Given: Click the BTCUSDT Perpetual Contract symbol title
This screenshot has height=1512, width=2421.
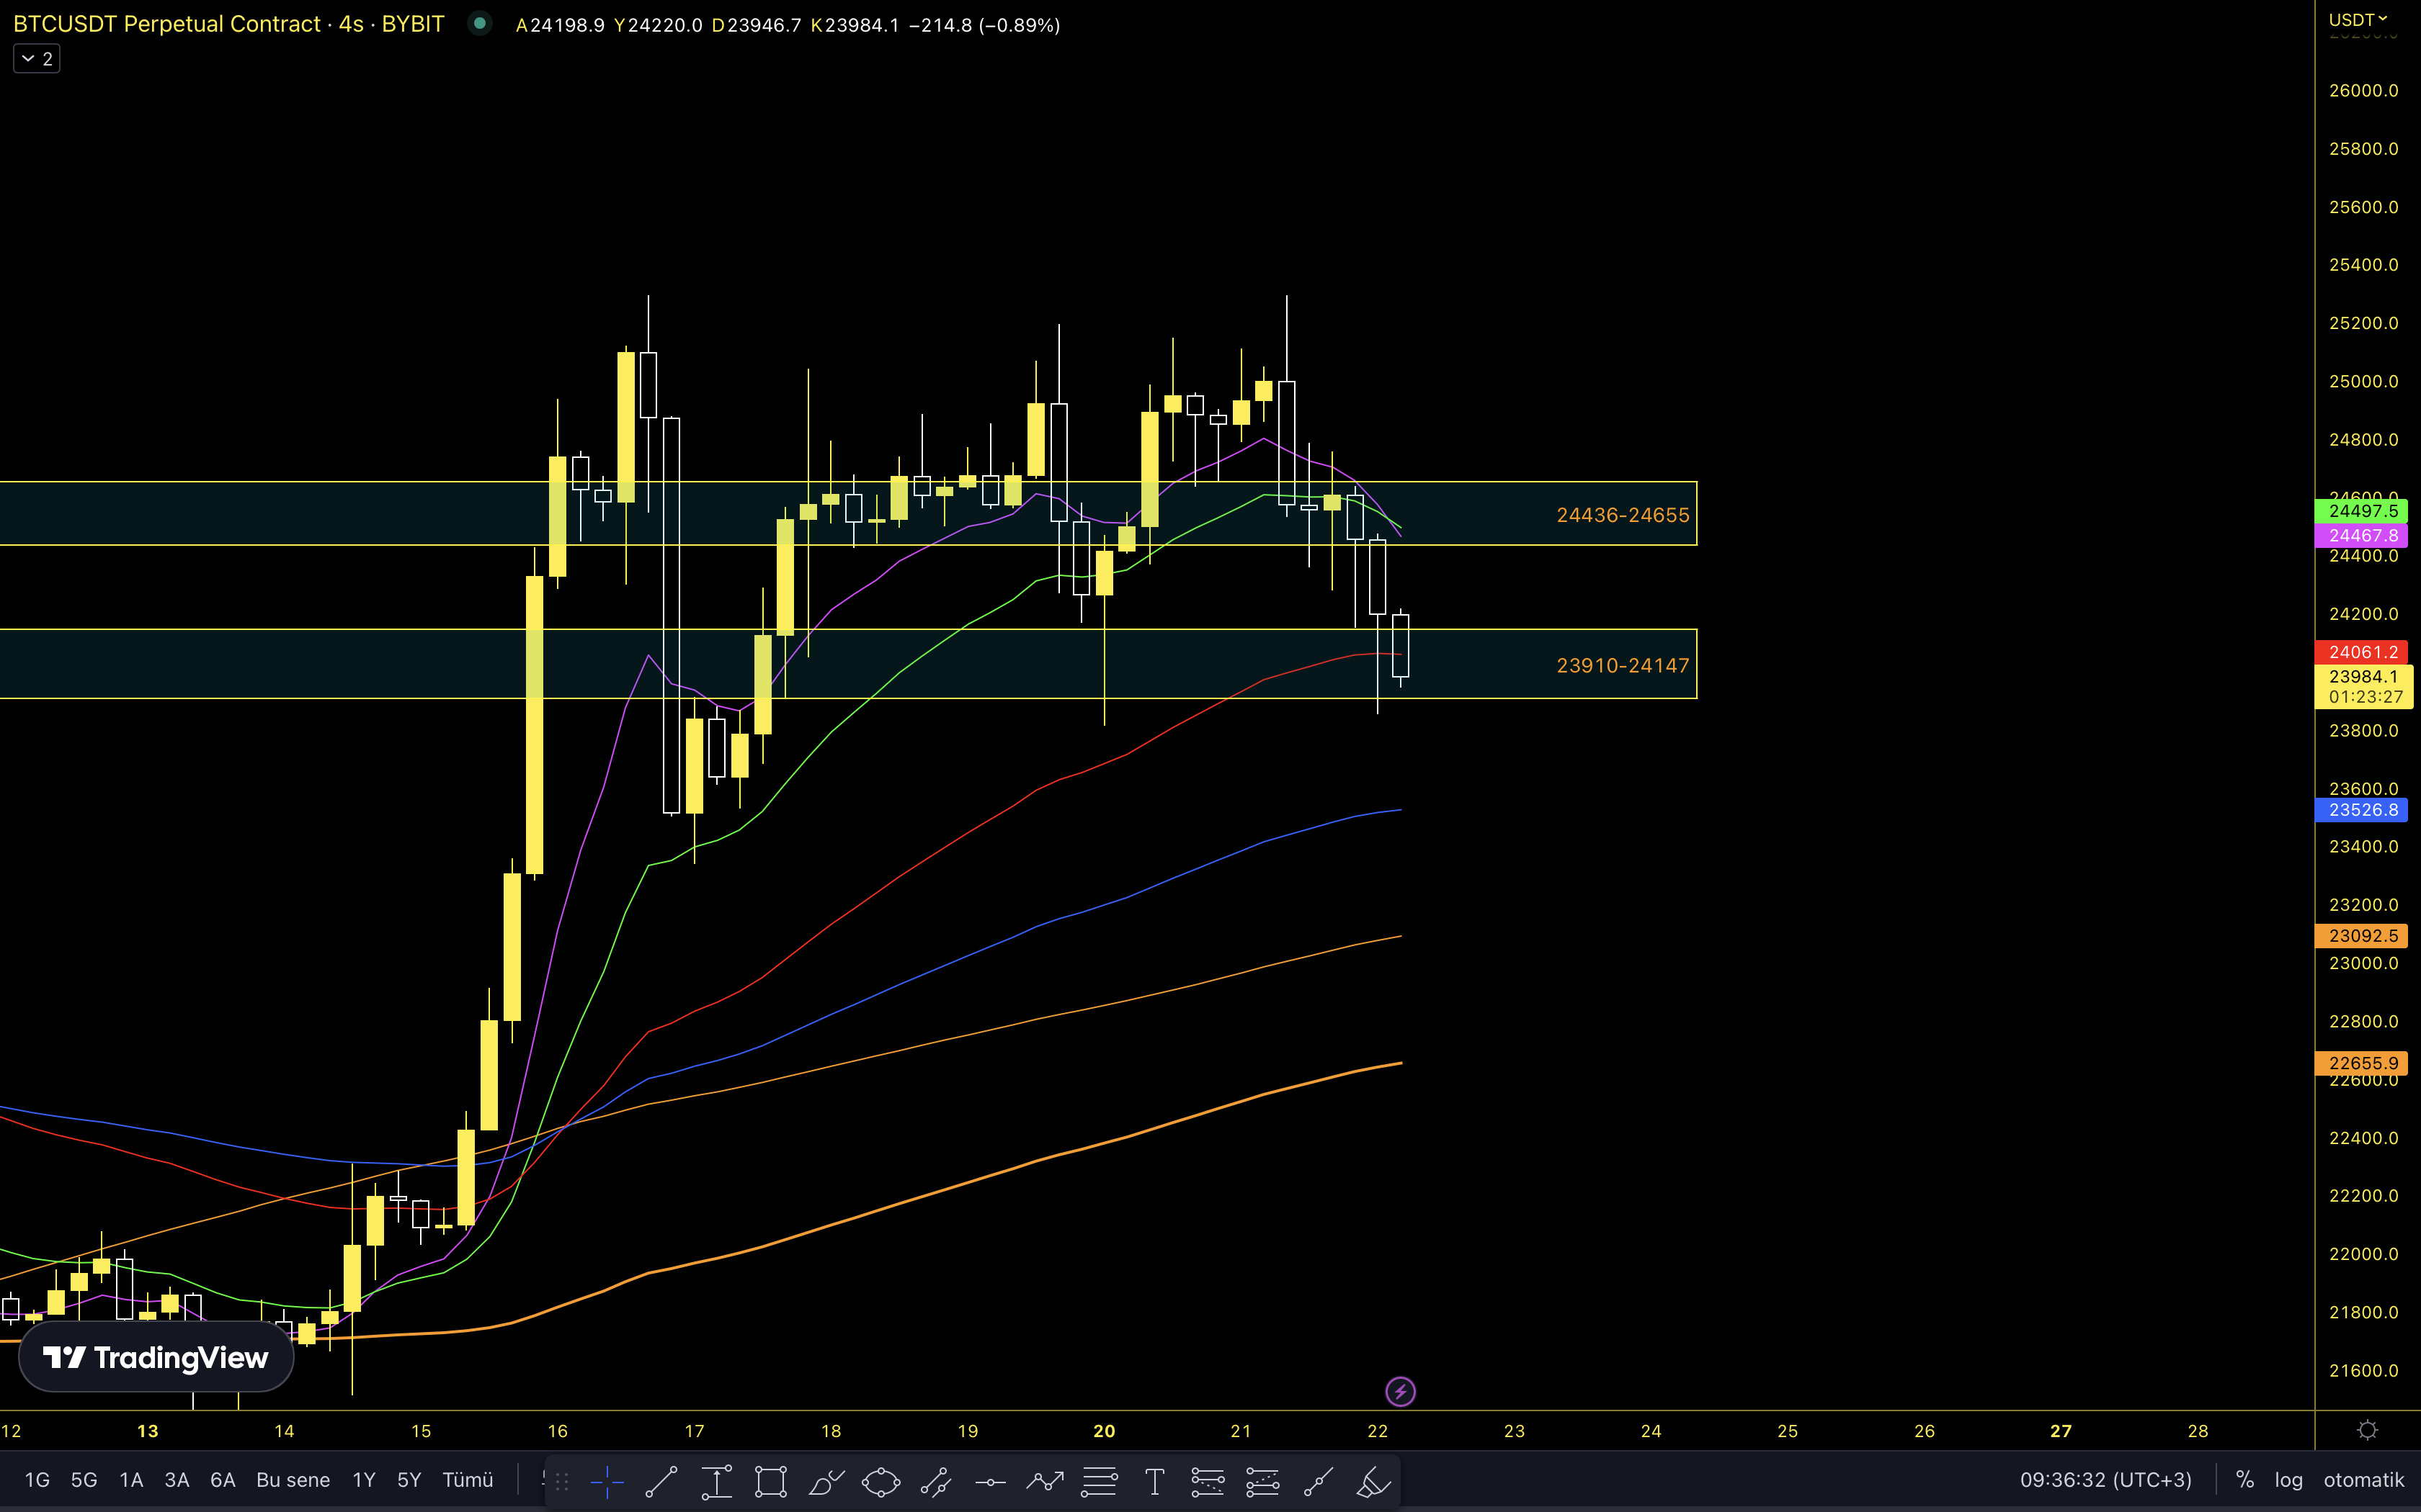Looking at the screenshot, I should coord(166,24).
